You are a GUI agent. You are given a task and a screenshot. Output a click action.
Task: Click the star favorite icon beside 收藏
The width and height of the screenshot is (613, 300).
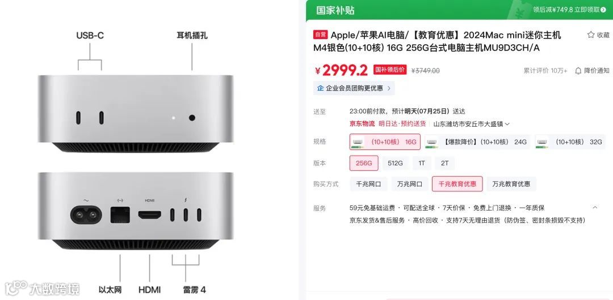[x=590, y=35]
